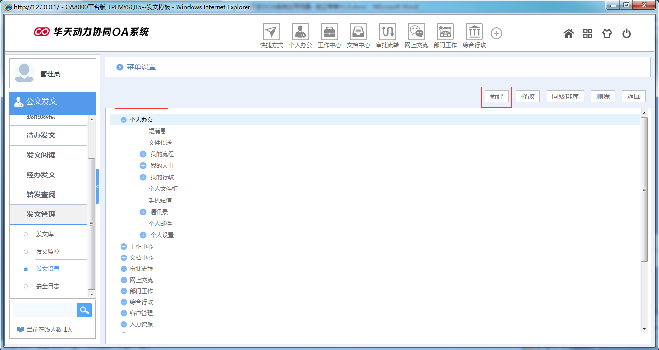
Task: Select the 发文库 radio item
Action: [x=26, y=234]
